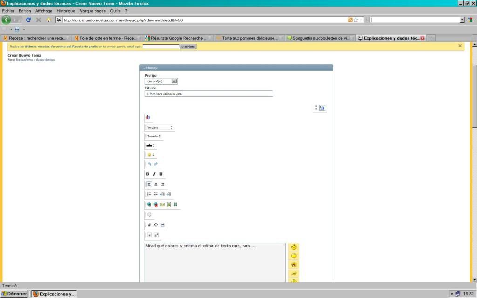The image size is (477, 298).
Task: Open the Tamaños font size dropdown
Action: coord(154,136)
